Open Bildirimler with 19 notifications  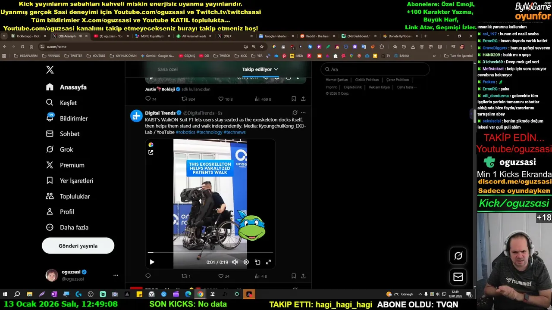coord(67,118)
